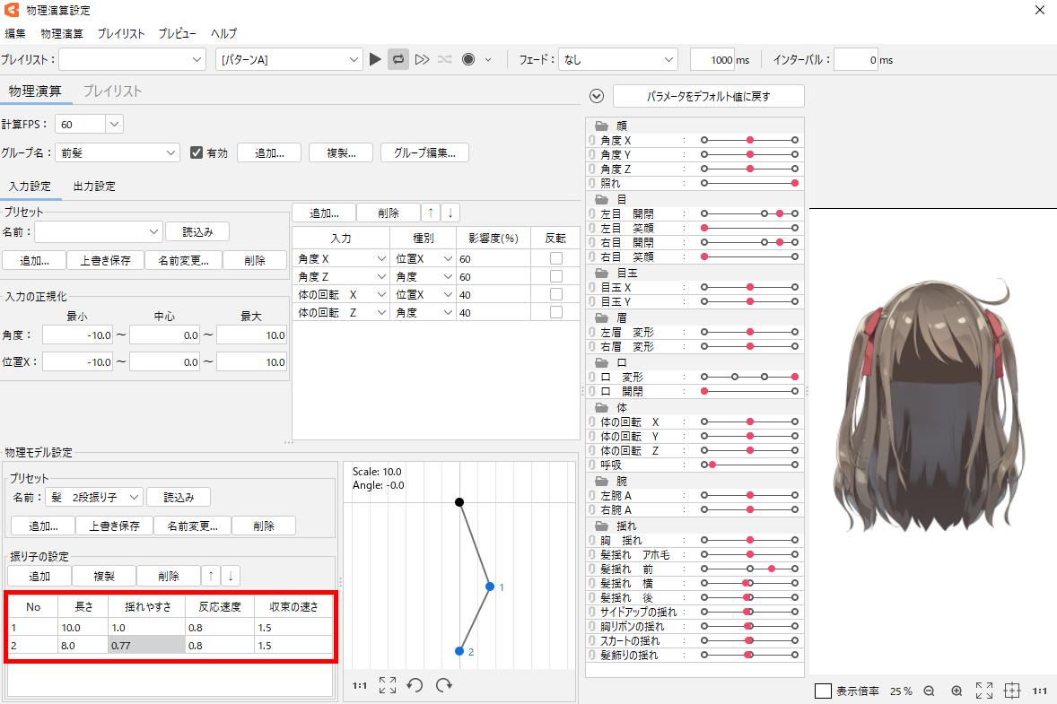Open the プレイリスト dropdown

pyautogui.click(x=132, y=59)
